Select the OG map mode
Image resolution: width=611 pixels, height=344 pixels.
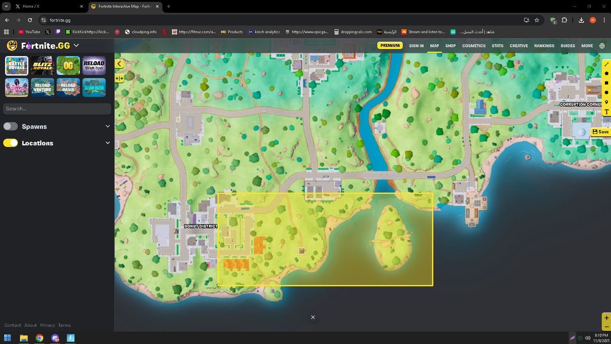click(68, 66)
